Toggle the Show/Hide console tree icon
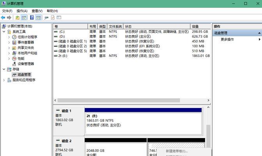The width and height of the screenshot is (262, 156). [24, 18]
